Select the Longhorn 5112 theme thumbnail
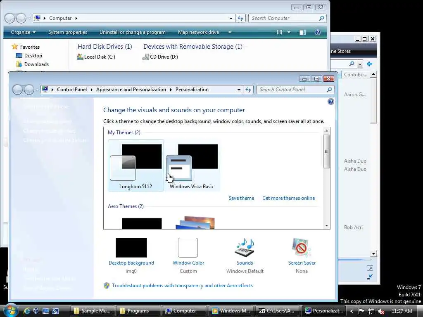The height and width of the screenshot is (317, 423). click(135, 166)
